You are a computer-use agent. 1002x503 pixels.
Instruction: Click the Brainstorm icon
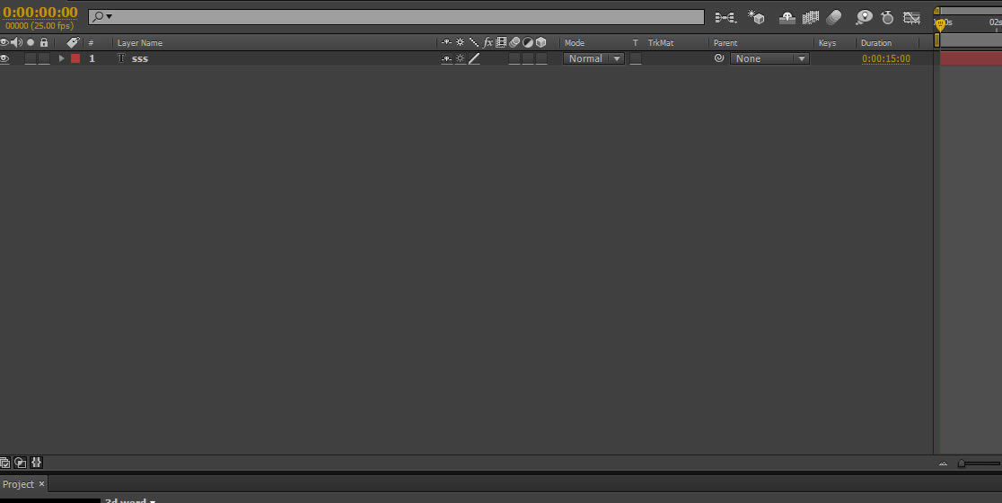pyautogui.click(x=864, y=17)
